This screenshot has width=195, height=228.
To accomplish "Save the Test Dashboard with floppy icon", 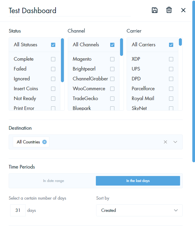I will (x=155, y=10).
